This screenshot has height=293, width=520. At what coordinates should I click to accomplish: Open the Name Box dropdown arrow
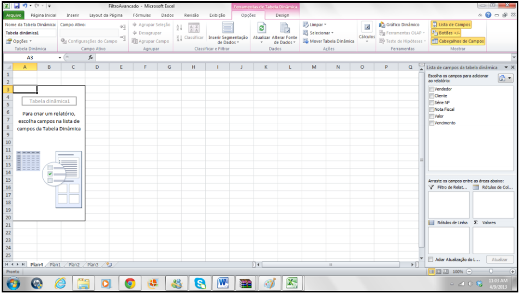(60, 57)
